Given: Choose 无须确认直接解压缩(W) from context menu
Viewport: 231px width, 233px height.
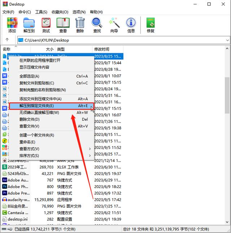Looking at the screenshot, I should click(x=53, y=113).
